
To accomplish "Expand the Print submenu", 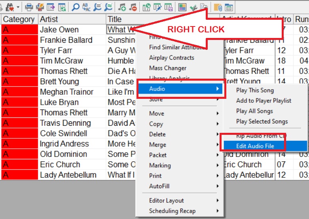I will [x=181, y=176].
